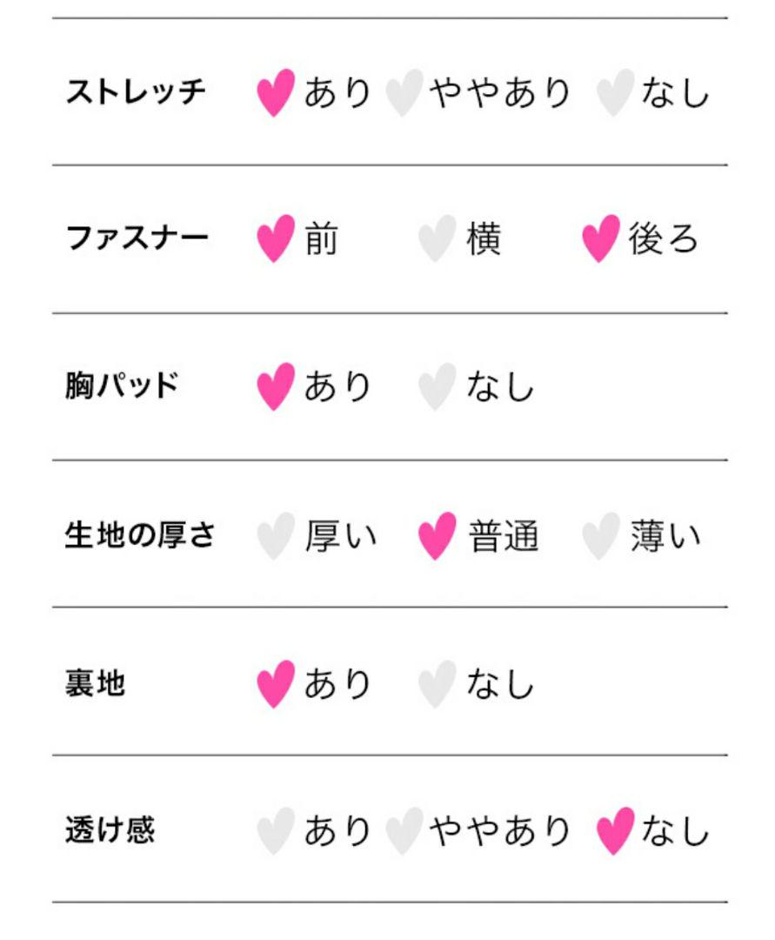Image resolution: width=775 pixels, height=940 pixels.
Task: Click the gray heart beside ストレッチ なし
Action: tap(615, 92)
